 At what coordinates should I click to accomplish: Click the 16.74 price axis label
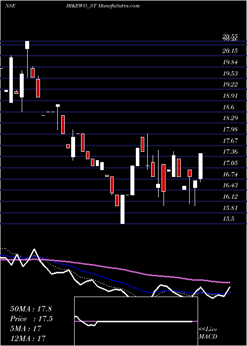[230, 174]
